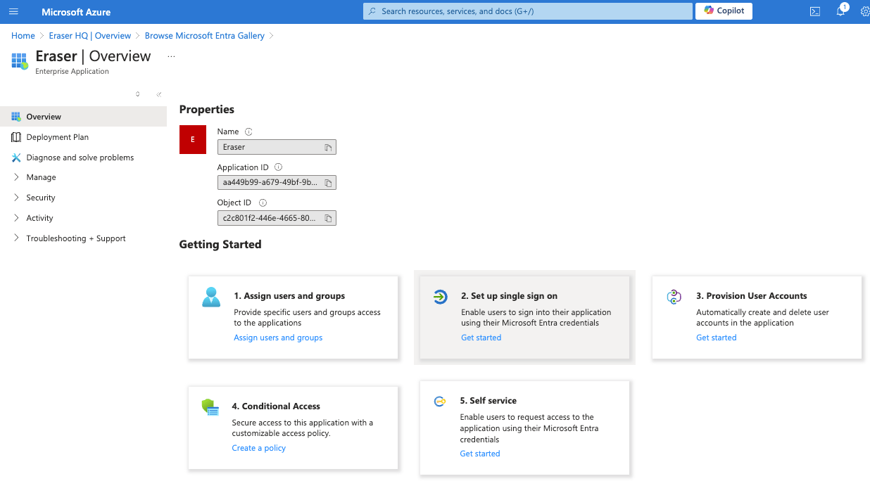Click the Provision User Accounts icon
The image size is (870, 481).
[x=674, y=297]
